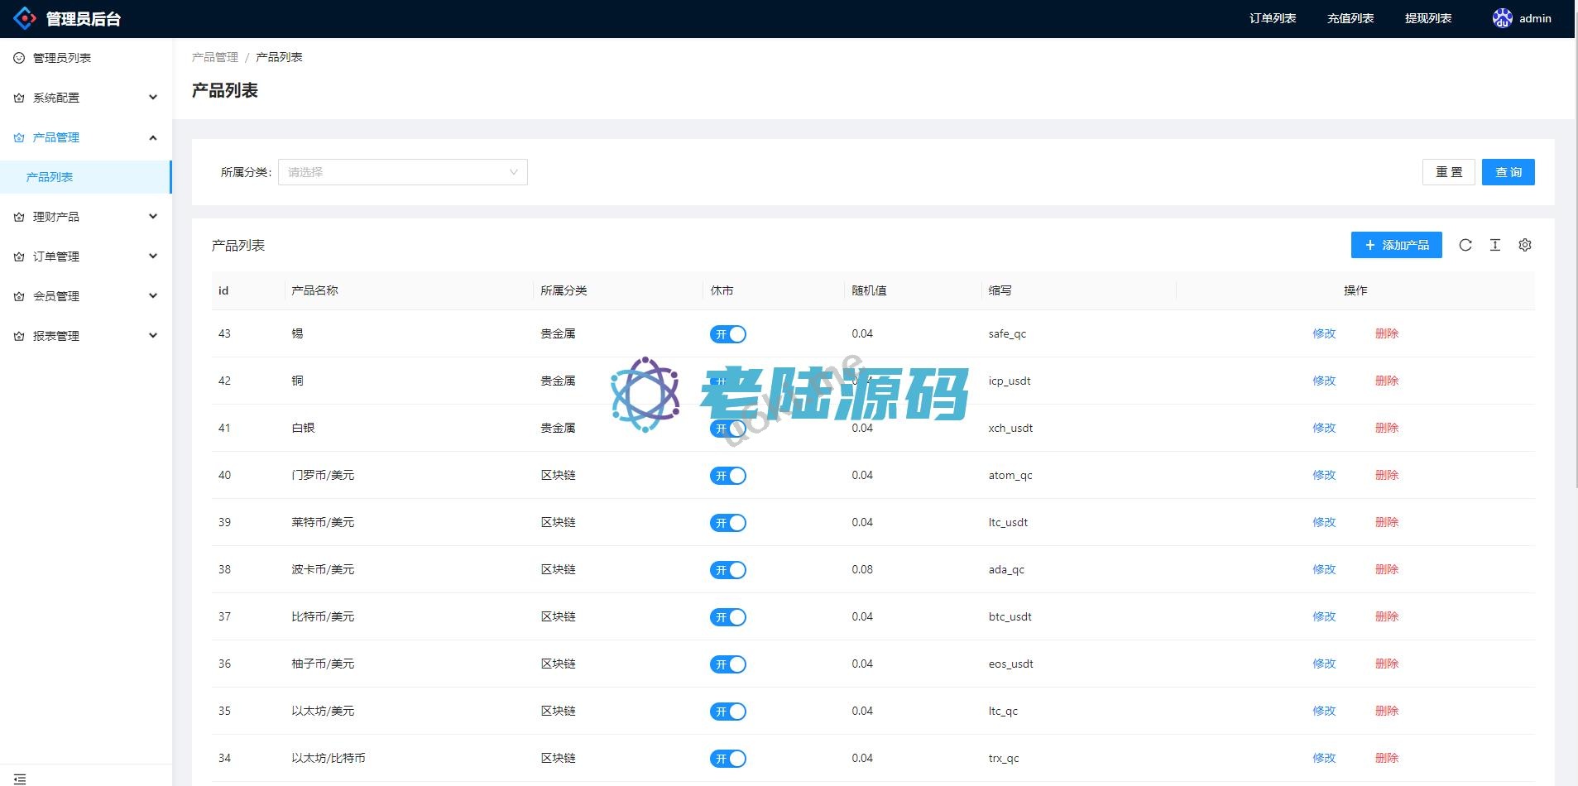Viewport: 1578px width, 786px height.
Task: Click the 添加产品 button
Action: point(1396,245)
